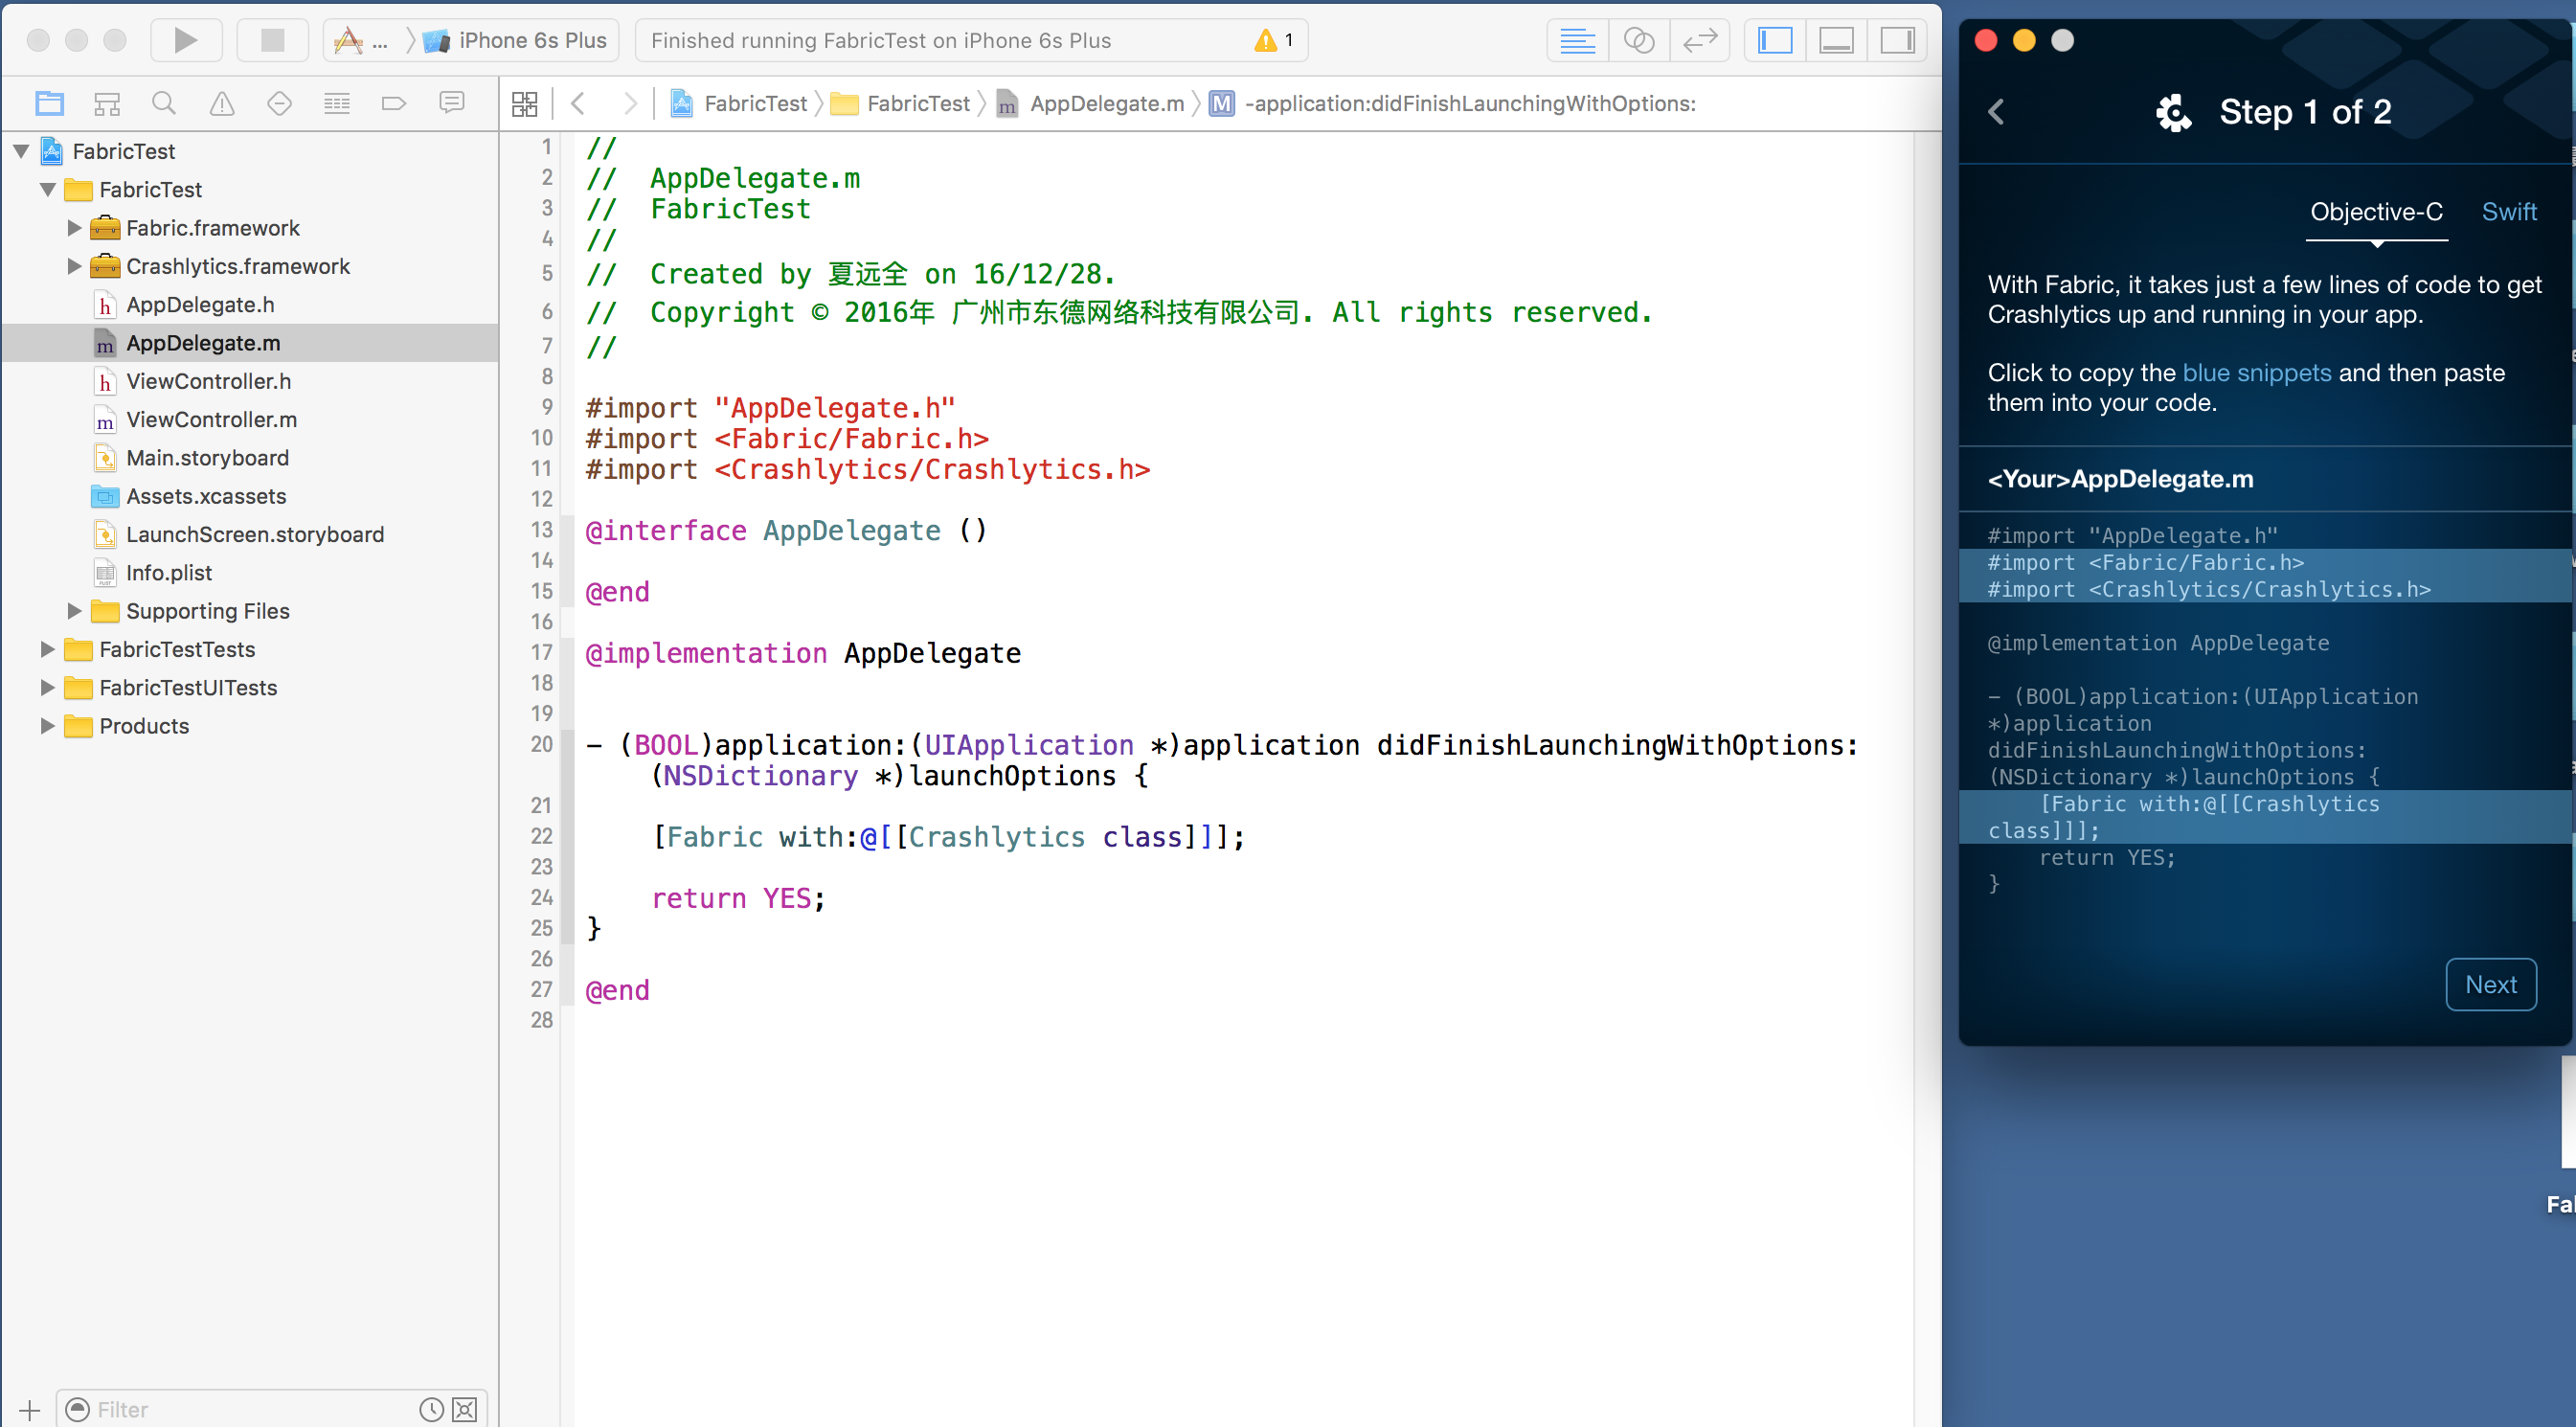Viewport: 2576px width, 1427px height.
Task: Toggle the left Navigator pane visibility
Action: pyautogui.click(x=1775, y=40)
